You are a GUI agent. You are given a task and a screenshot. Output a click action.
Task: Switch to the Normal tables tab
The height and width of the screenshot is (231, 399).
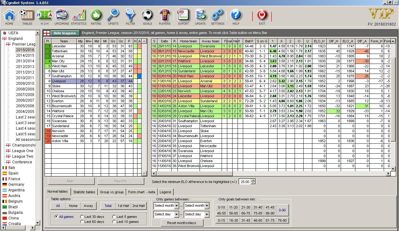click(58, 192)
